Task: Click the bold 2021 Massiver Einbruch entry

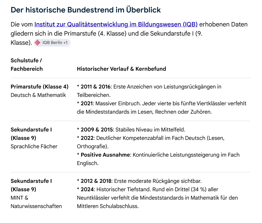Action: click(x=87, y=103)
